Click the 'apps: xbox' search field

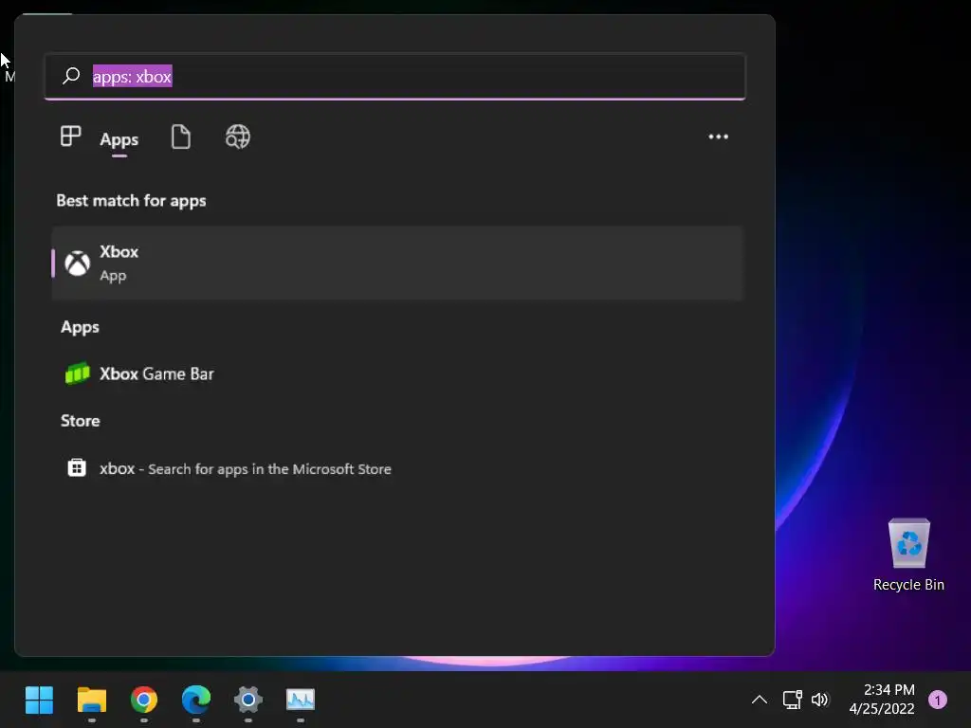tap(395, 76)
